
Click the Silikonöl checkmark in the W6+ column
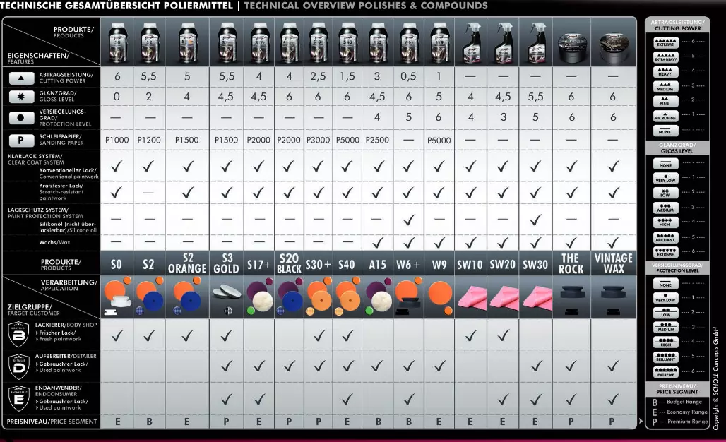click(x=408, y=220)
